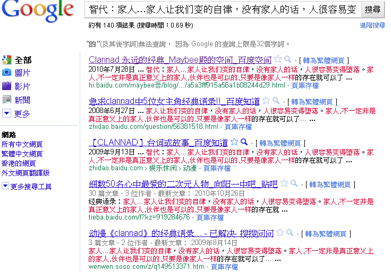
Task: Click the 網路 sidebar heading
Action: (x=8, y=135)
